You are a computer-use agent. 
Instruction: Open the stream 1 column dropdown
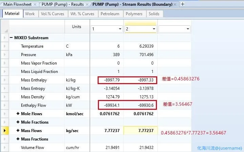pyautogui.click(x=120, y=29)
